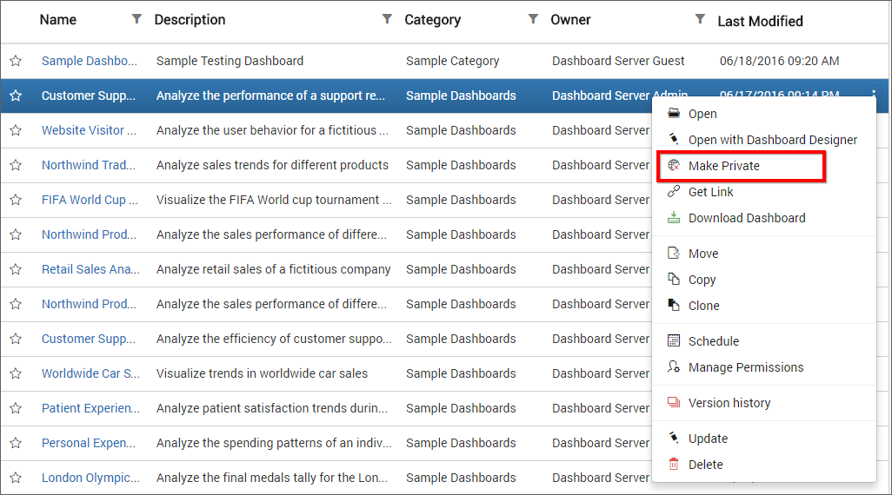Click the Dashboard Server Guest owner cell

coord(618,61)
